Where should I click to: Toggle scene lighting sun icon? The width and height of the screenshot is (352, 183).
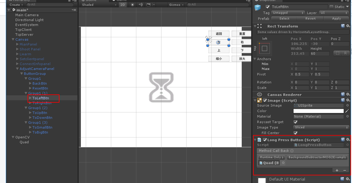tap(132, 5)
